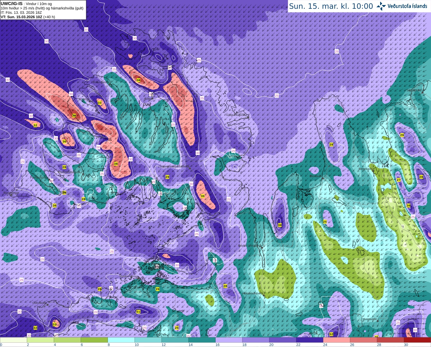Click the yellow 29 gust label near Siglufjörður

(x=402, y=135)
